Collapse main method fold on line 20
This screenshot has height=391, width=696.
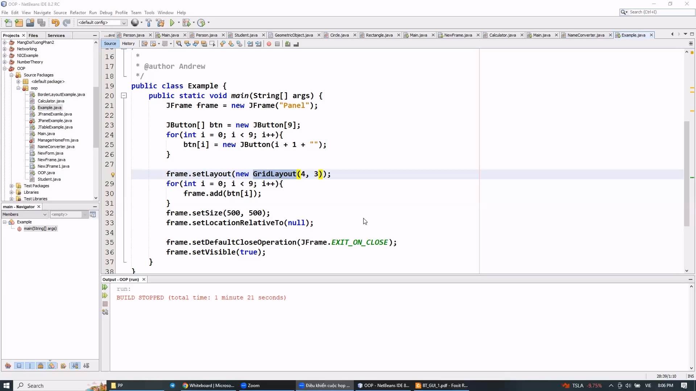click(x=124, y=96)
